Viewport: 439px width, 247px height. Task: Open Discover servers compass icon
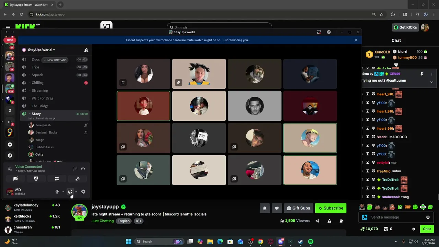pyautogui.click(x=10, y=155)
